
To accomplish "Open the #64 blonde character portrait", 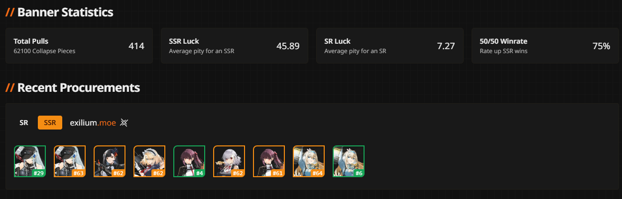I will [309, 161].
